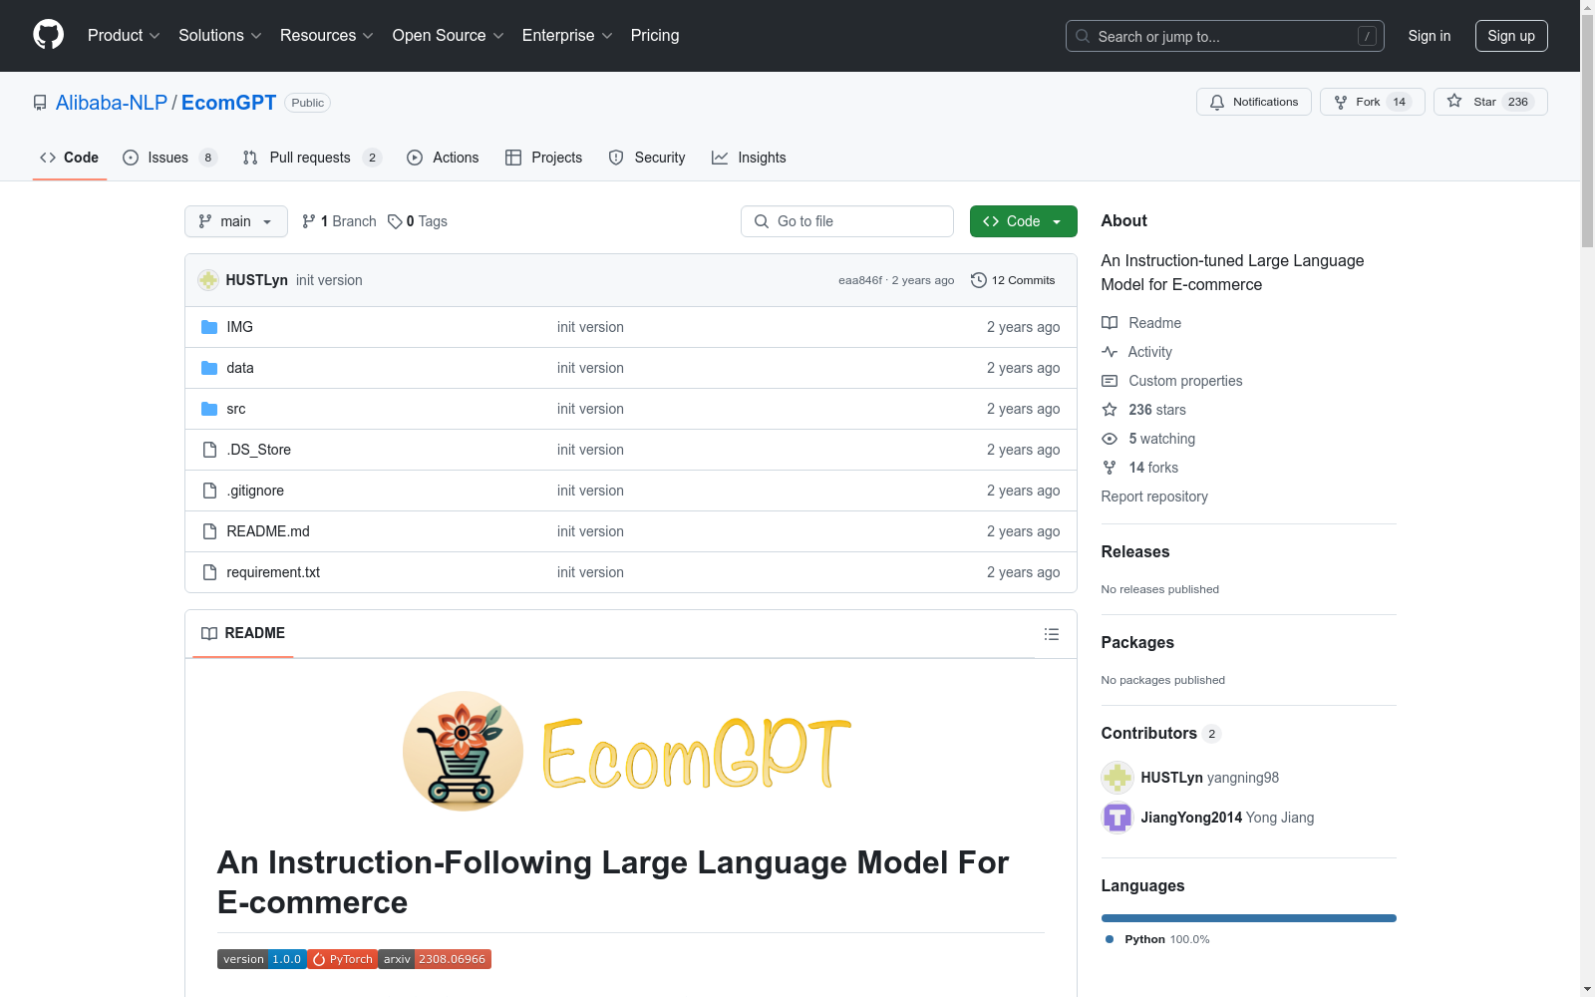Click the Sign in link
Viewport: 1595px width, 997px height.
pyautogui.click(x=1430, y=36)
